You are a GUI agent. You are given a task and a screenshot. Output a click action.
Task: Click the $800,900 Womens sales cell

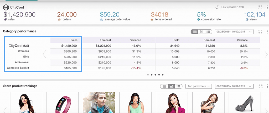[70, 51]
